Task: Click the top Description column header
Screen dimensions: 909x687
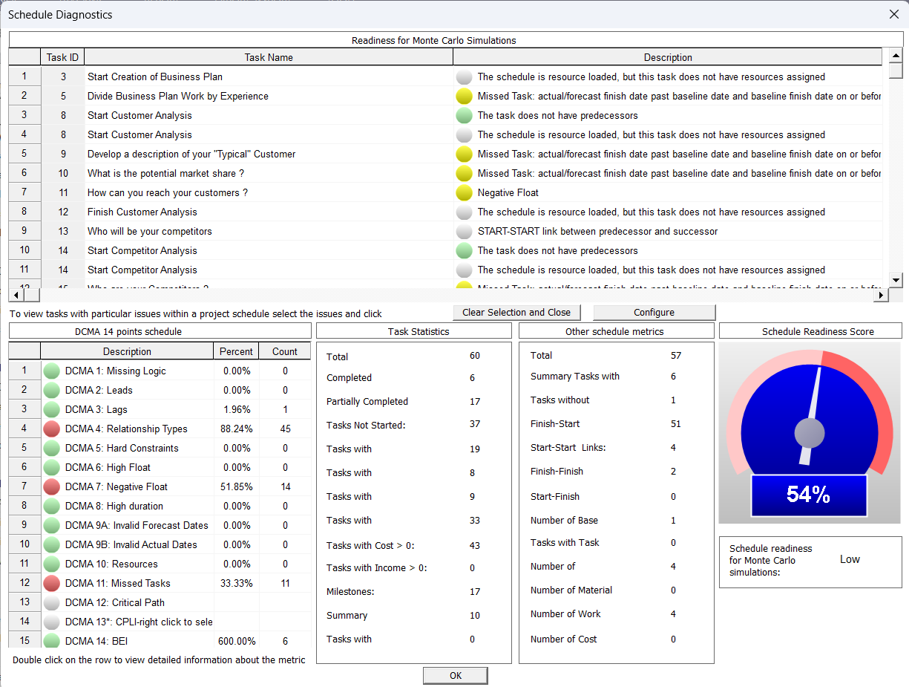Action: [668, 57]
